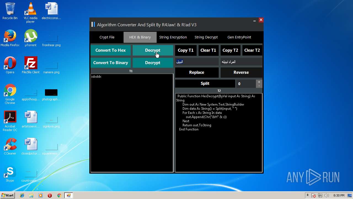Image resolution: width=353 pixels, height=199 pixels.
Task: Select the Acrobat Reader DC shortcut
Action: click(x=10, y=121)
